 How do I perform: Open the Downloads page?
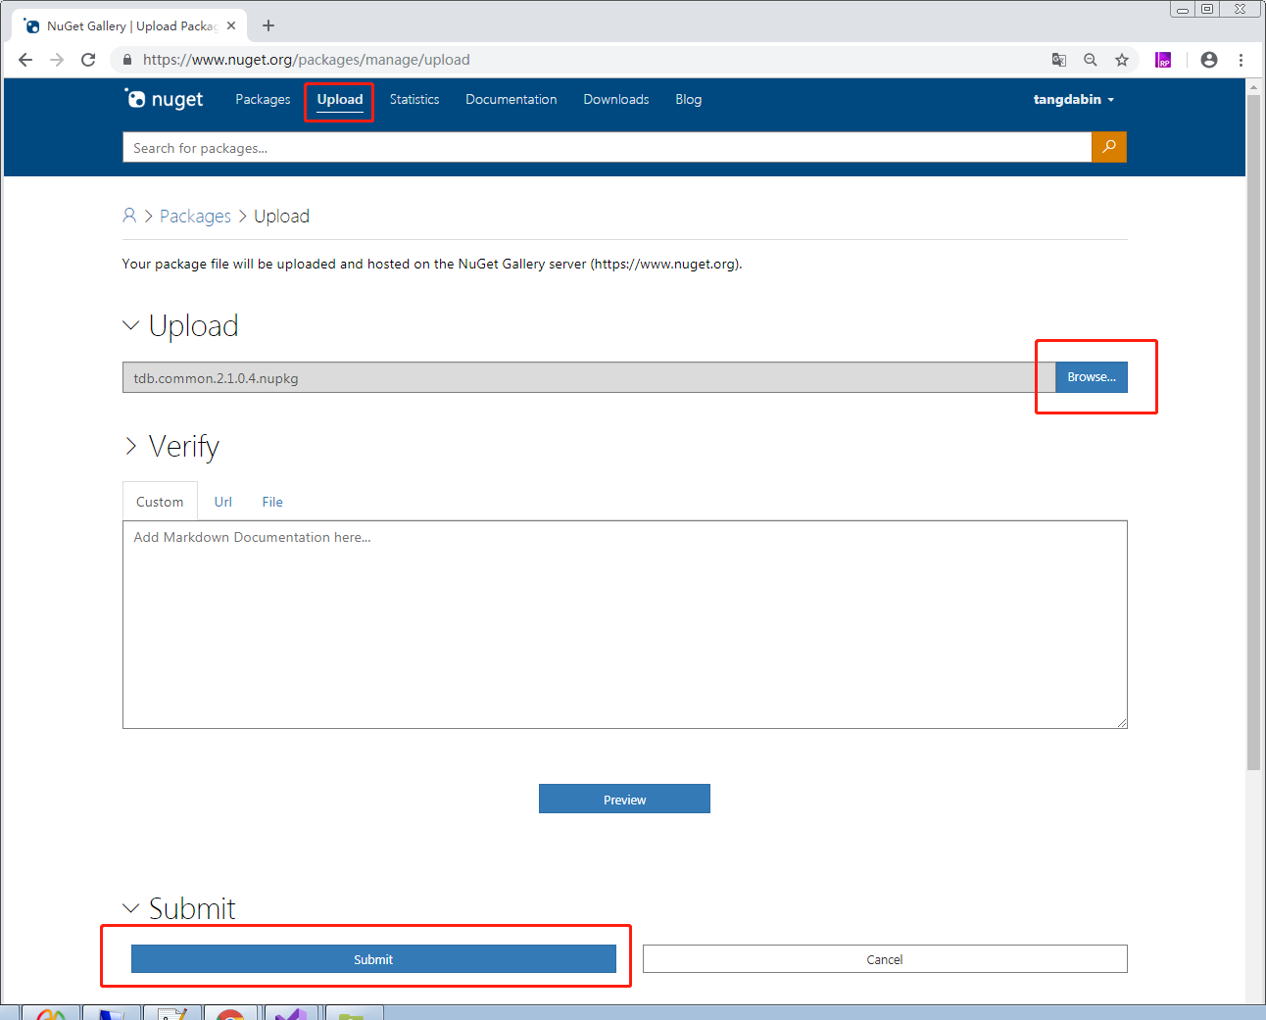[616, 99]
